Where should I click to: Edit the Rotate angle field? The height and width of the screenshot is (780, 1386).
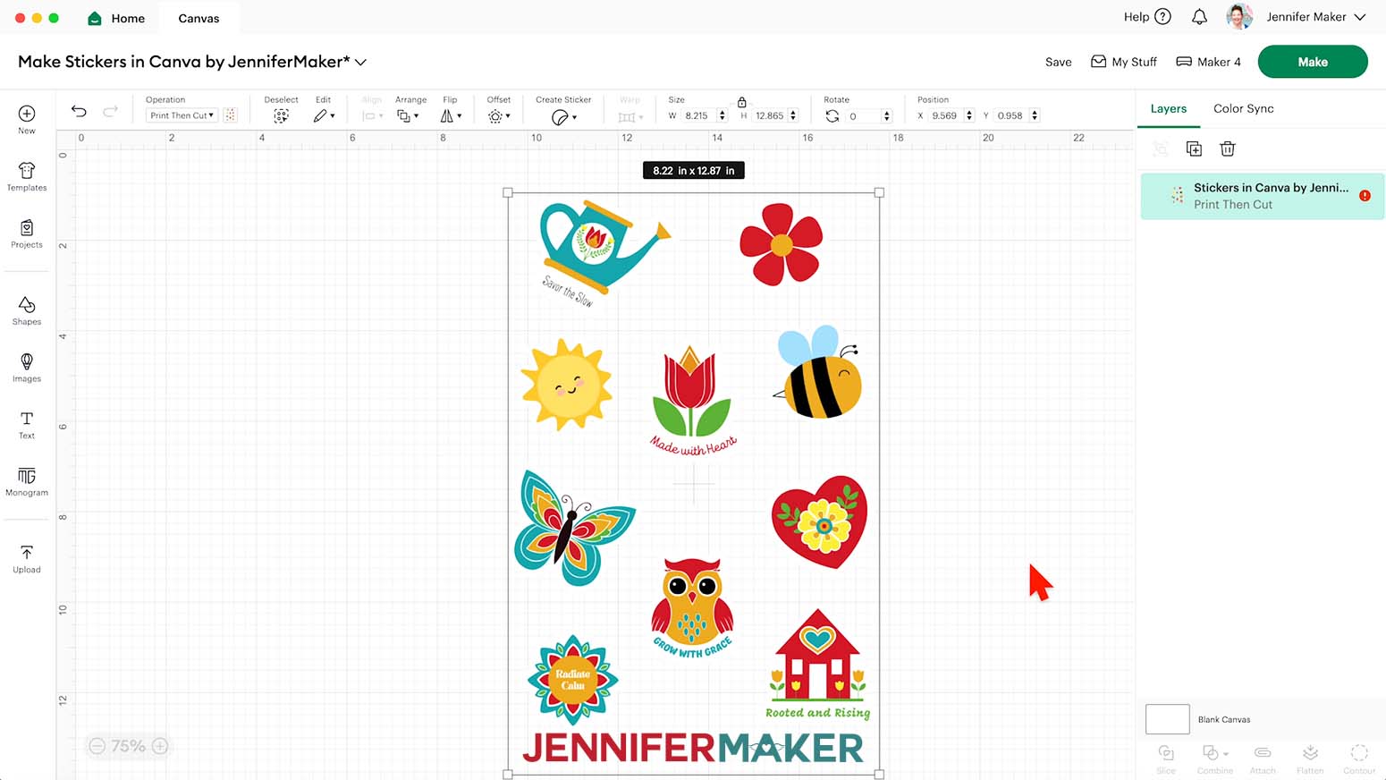pos(863,116)
